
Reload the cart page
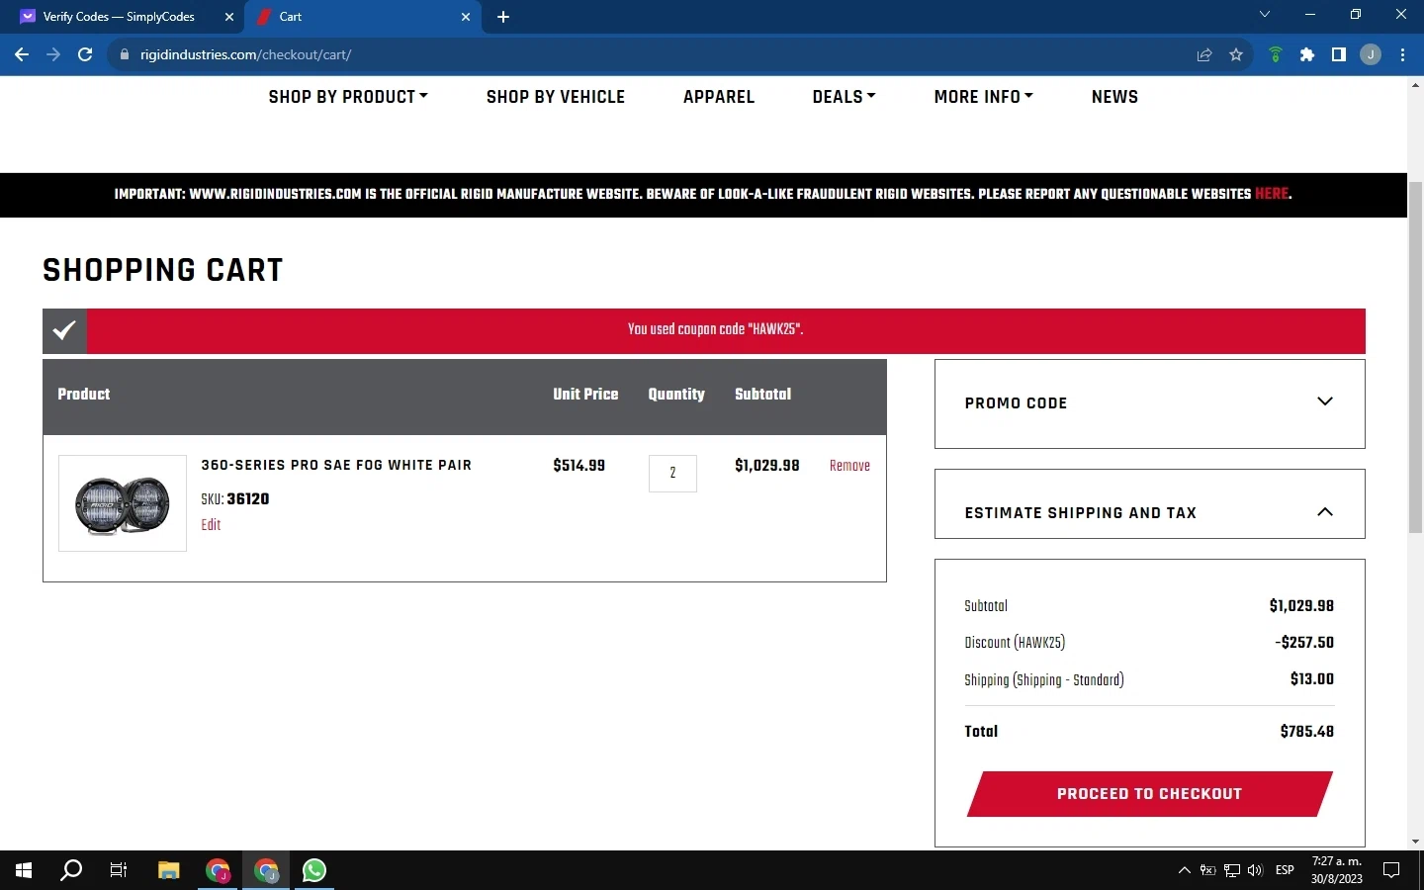85,54
